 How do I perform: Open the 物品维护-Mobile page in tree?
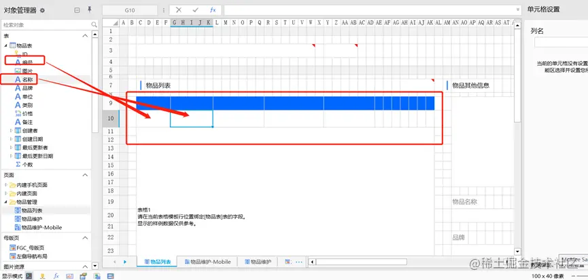point(38,227)
